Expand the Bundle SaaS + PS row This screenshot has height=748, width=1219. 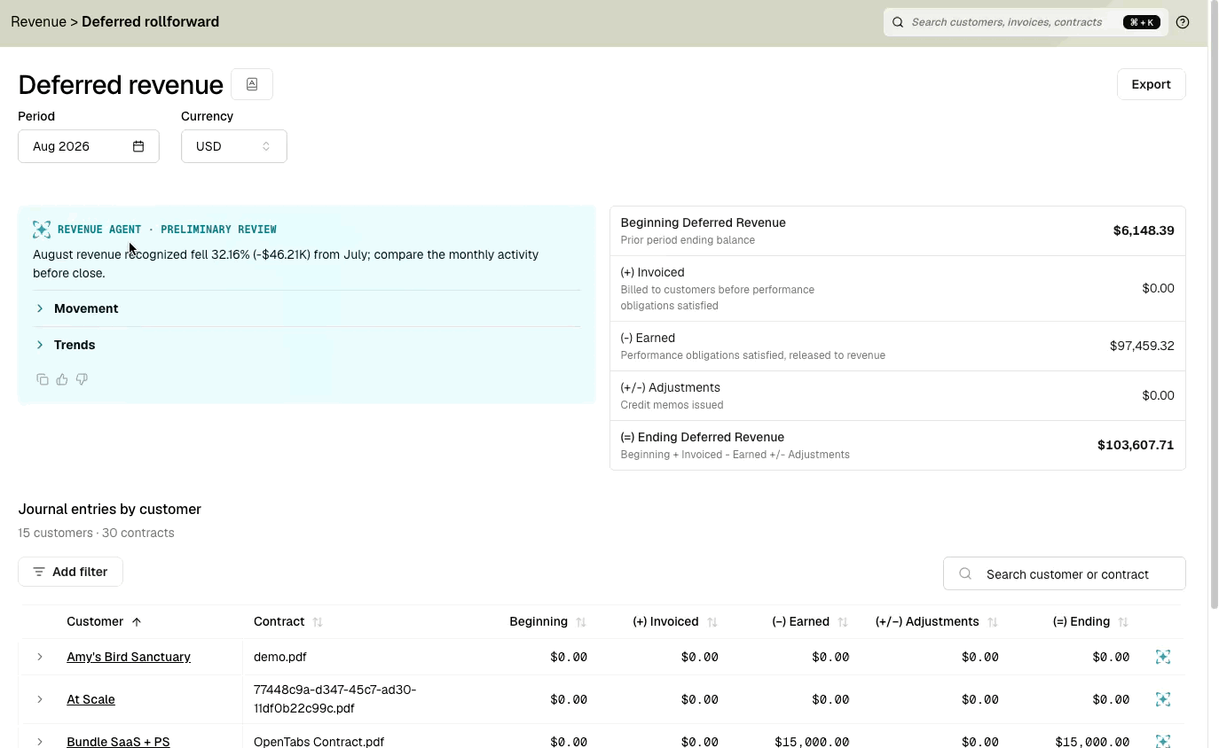pyautogui.click(x=40, y=741)
